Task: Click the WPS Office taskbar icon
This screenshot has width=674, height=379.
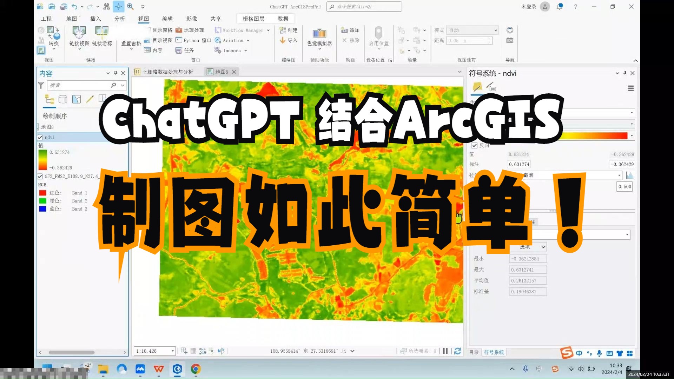Action: tap(159, 369)
